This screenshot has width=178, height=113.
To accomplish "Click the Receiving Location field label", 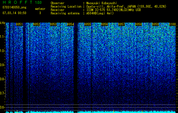I will (66, 6).
